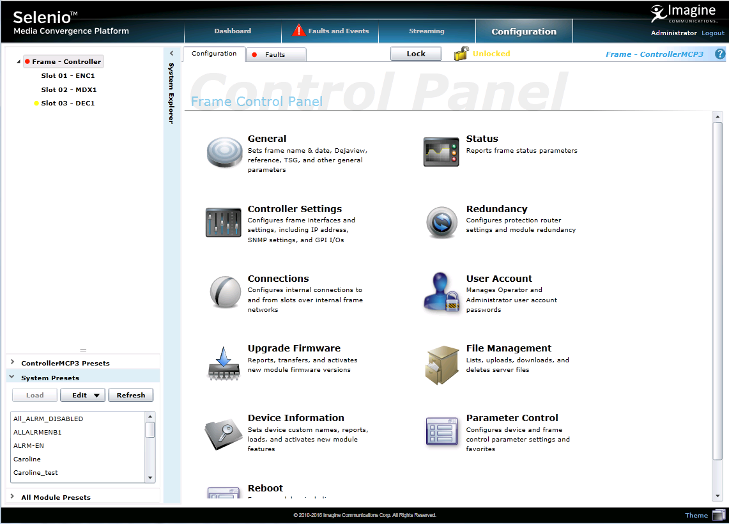Click the Lock button
Image resolution: width=729 pixels, height=524 pixels.
[x=416, y=54]
